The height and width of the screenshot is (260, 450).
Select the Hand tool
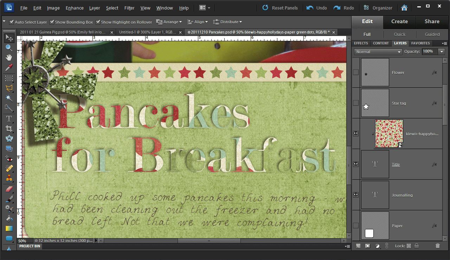[x=9, y=58]
